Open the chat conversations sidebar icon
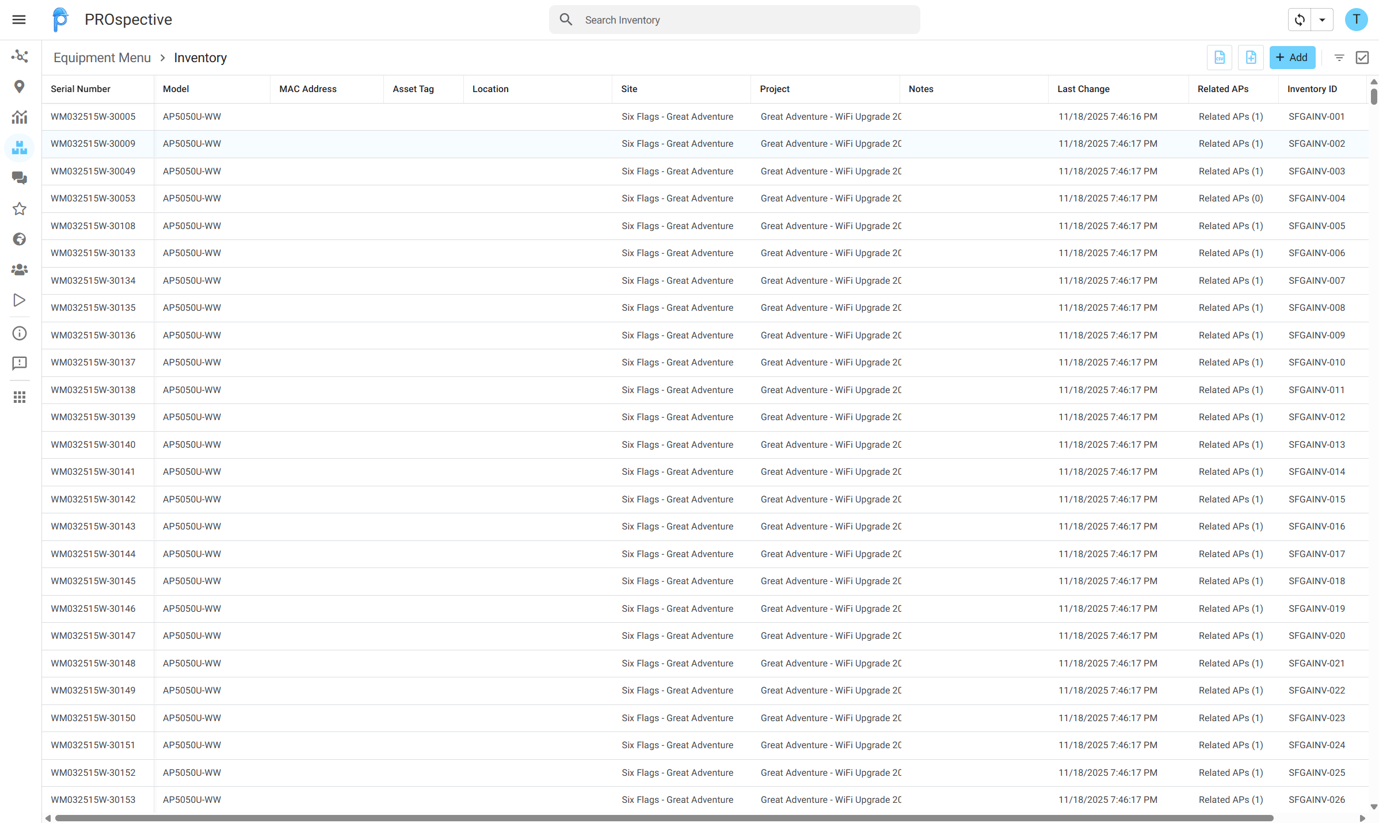 [20, 178]
